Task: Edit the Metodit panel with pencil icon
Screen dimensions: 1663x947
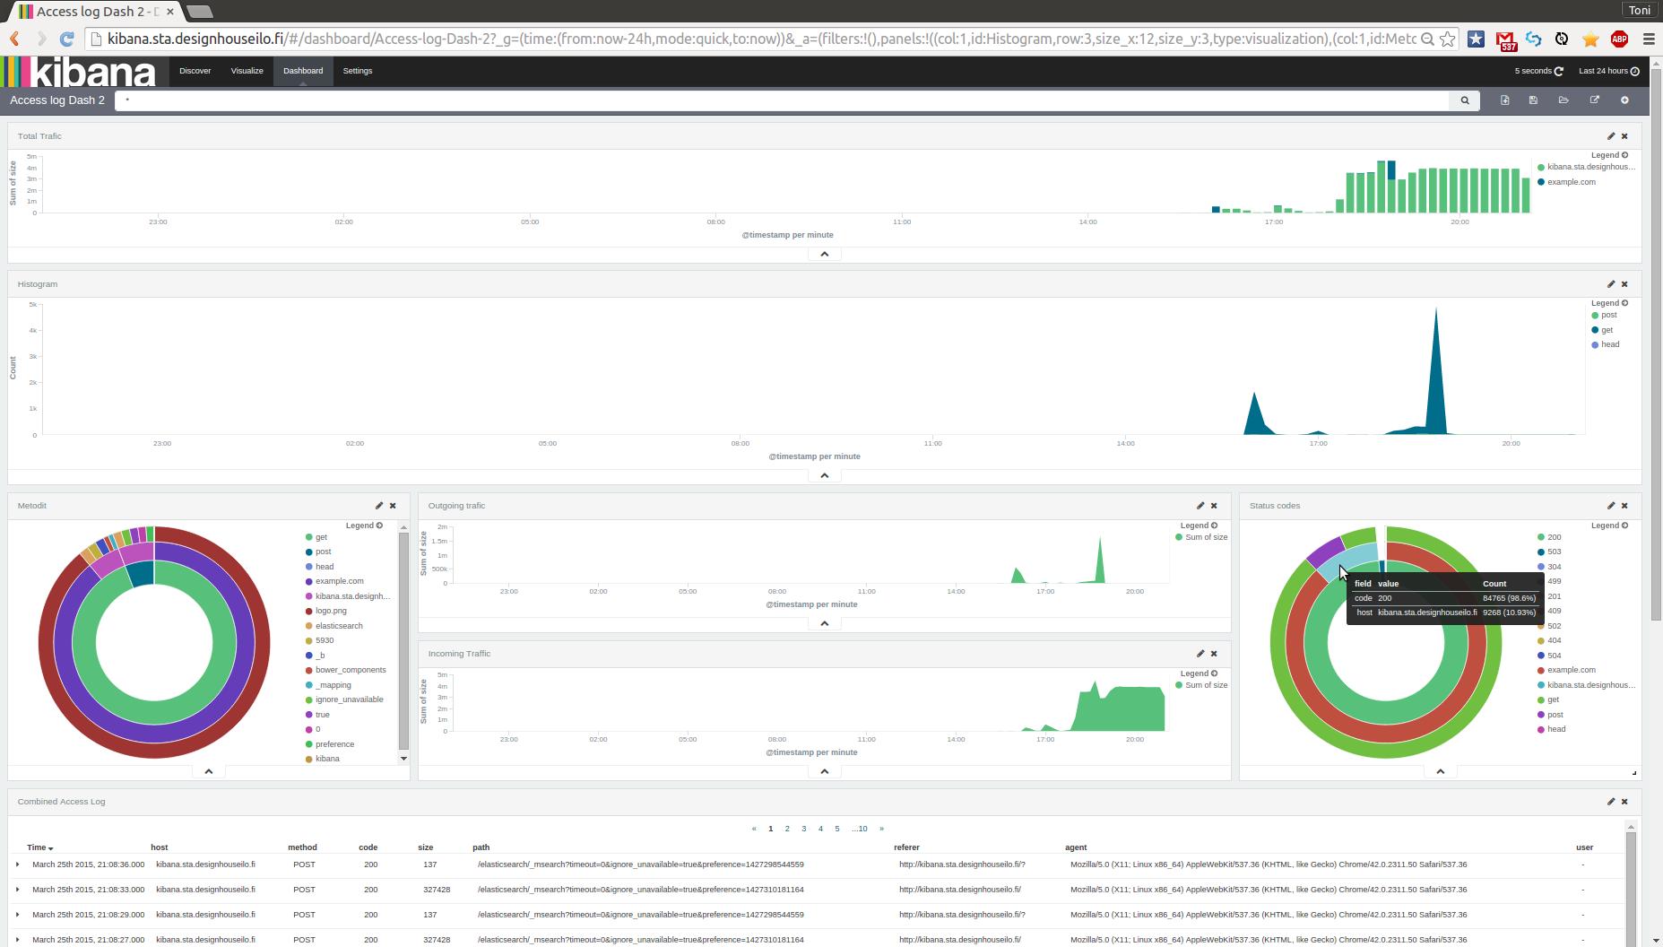Action: [x=379, y=506]
